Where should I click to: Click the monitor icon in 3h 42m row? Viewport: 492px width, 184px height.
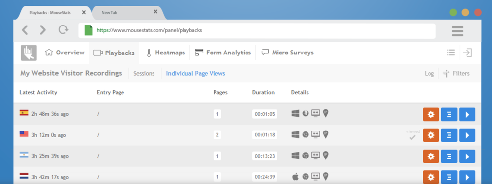tap(316, 176)
